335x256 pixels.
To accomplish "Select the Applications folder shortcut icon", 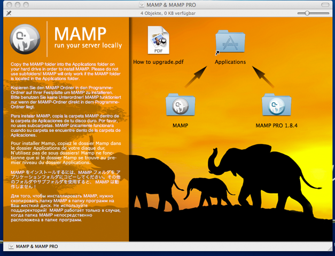I will point(230,42).
